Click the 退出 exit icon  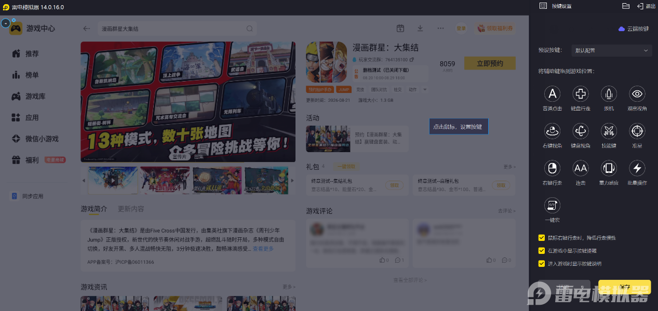tap(640, 6)
